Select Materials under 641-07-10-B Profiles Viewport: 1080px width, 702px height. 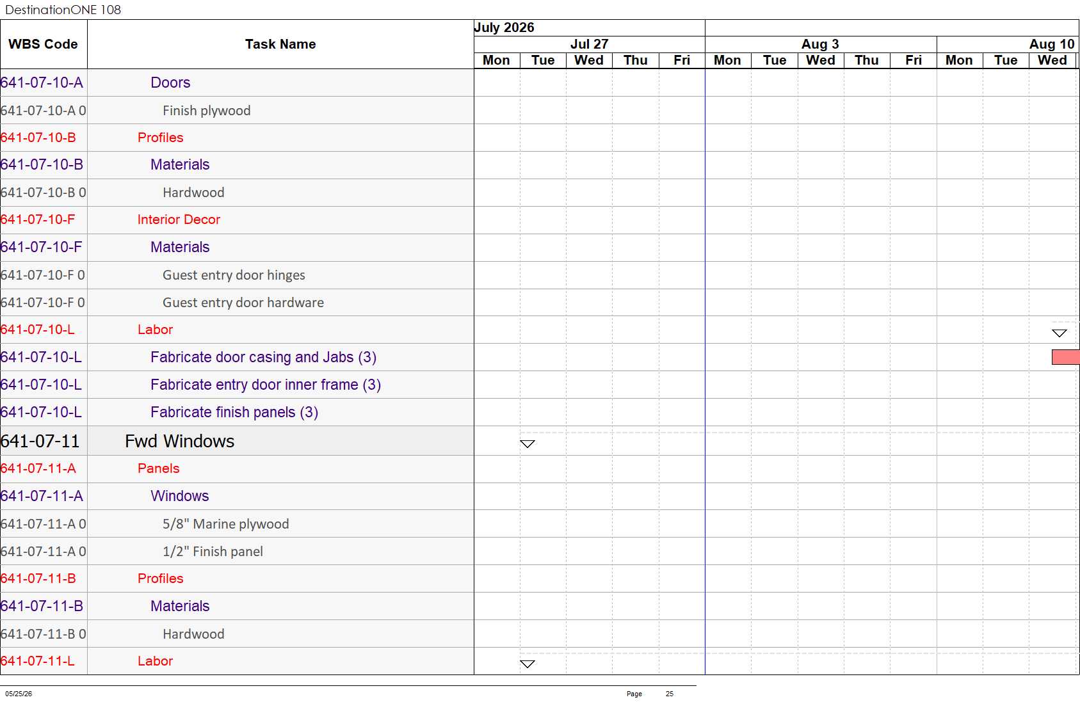[180, 164]
